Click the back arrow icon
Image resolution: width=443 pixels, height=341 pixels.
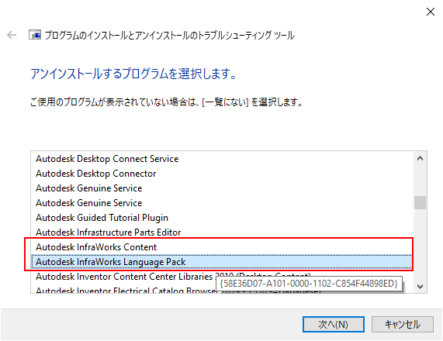click(12, 35)
